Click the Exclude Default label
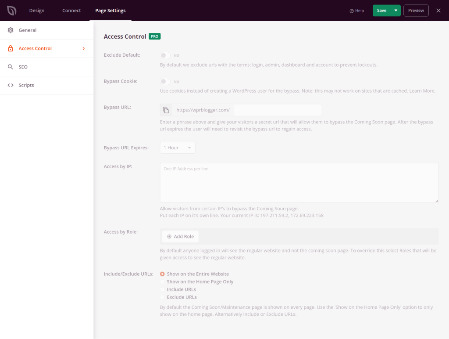The image size is (449, 339). (x=122, y=55)
